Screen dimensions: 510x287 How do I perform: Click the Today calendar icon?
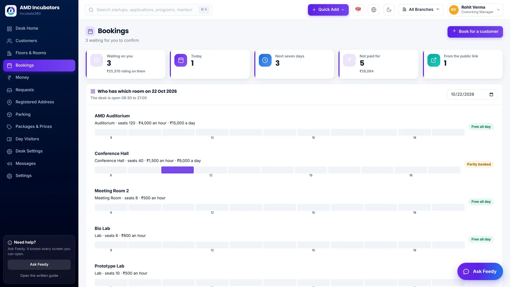click(181, 60)
